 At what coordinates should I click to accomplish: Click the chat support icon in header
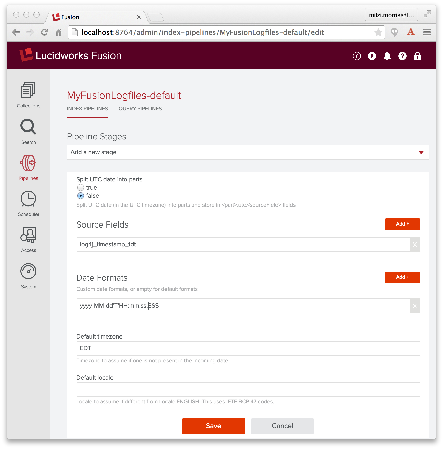coord(372,56)
